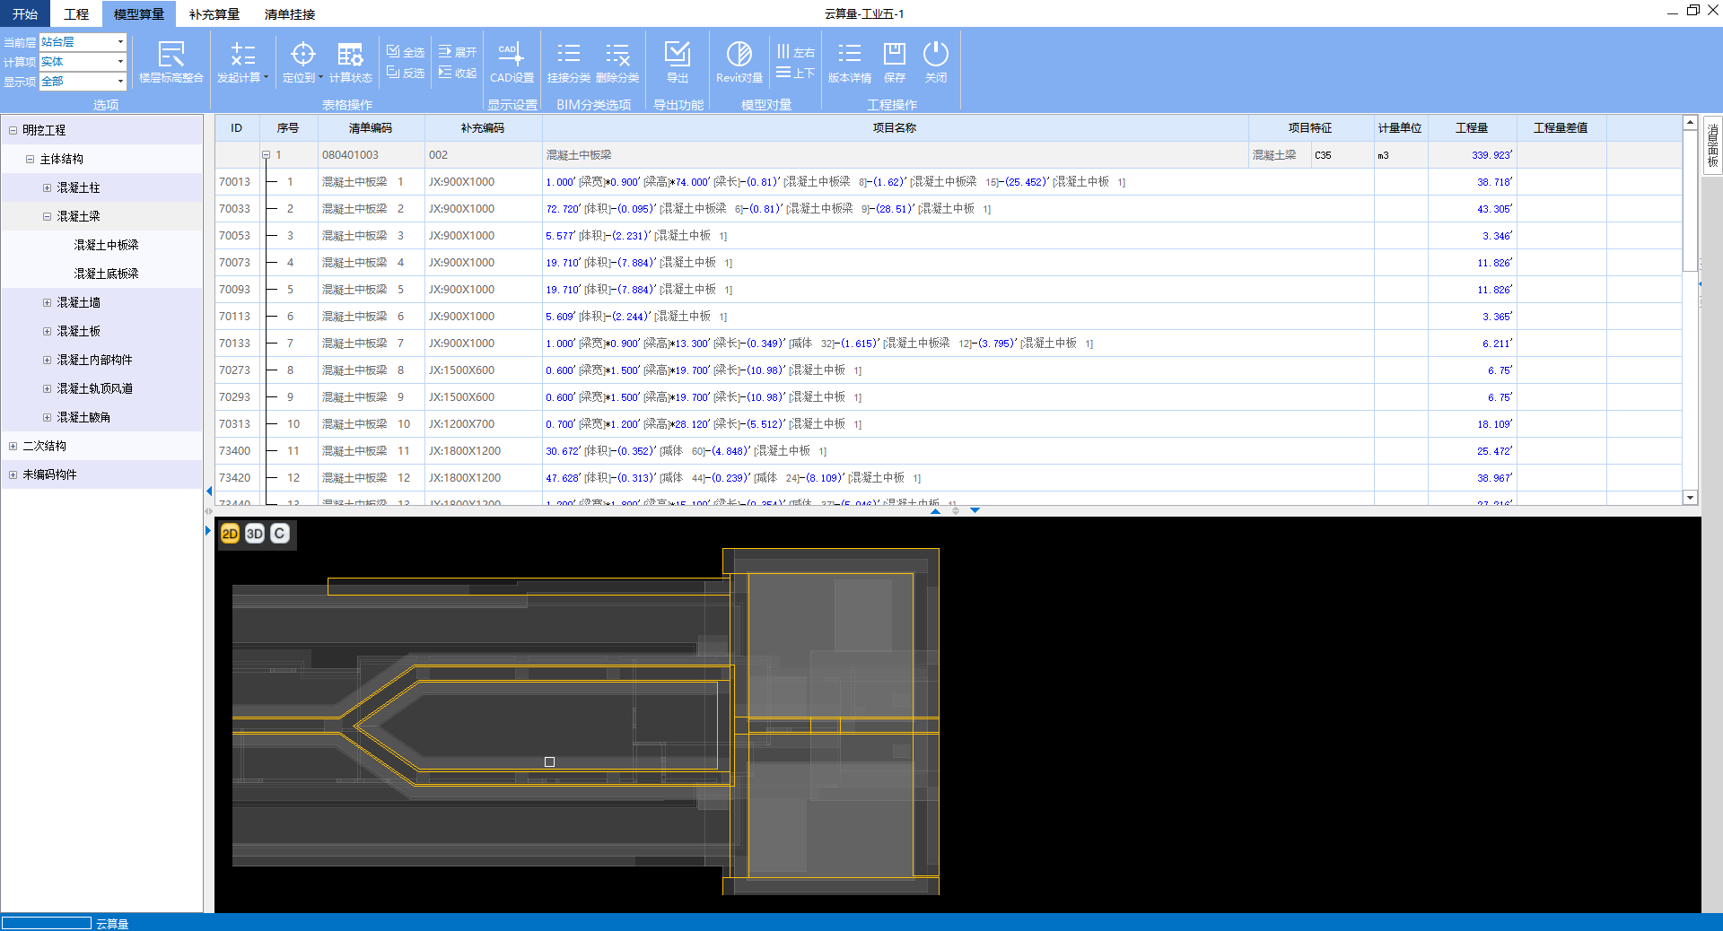Switch viewer to 3D mode

coord(255,534)
